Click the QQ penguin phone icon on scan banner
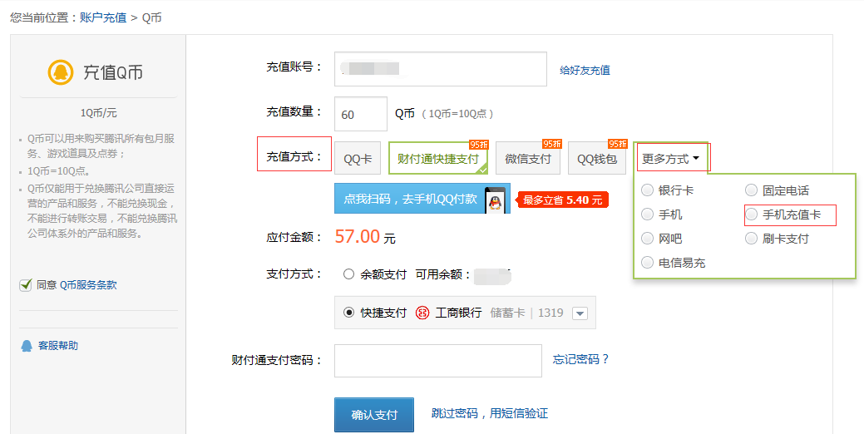The height and width of the screenshot is (434, 864). tap(496, 200)
